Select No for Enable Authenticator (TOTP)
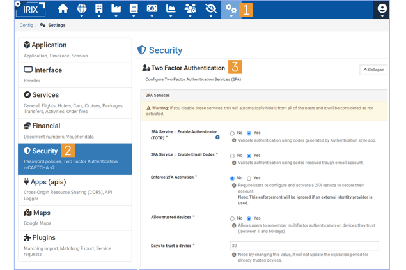This screenshot has height=270, width=406. [232, 133]
